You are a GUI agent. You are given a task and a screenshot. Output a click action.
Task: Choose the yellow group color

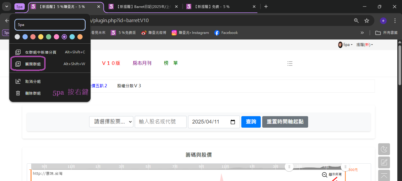coord(41,37)
